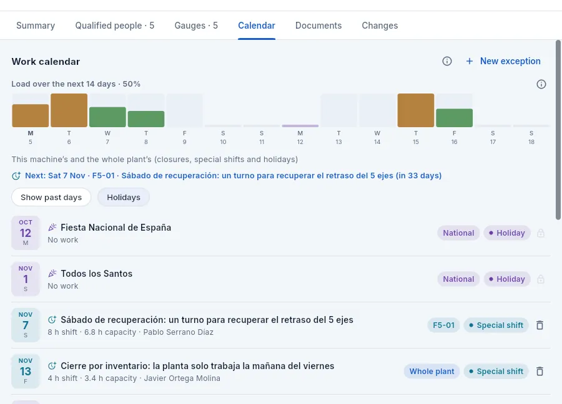Click the F5-01 tag

click(x=443, y=325)
